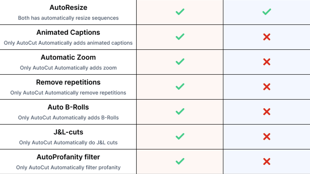Screen dimensions: 310x174
Task: Click the green checkmark for Auto B-Rolls
Action: (x=180, y=111)
